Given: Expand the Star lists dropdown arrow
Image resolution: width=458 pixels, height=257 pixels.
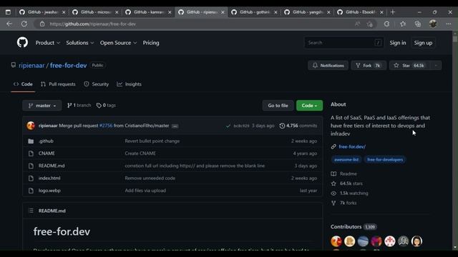Looking at the screenshot, I should (x=436, y=65).
